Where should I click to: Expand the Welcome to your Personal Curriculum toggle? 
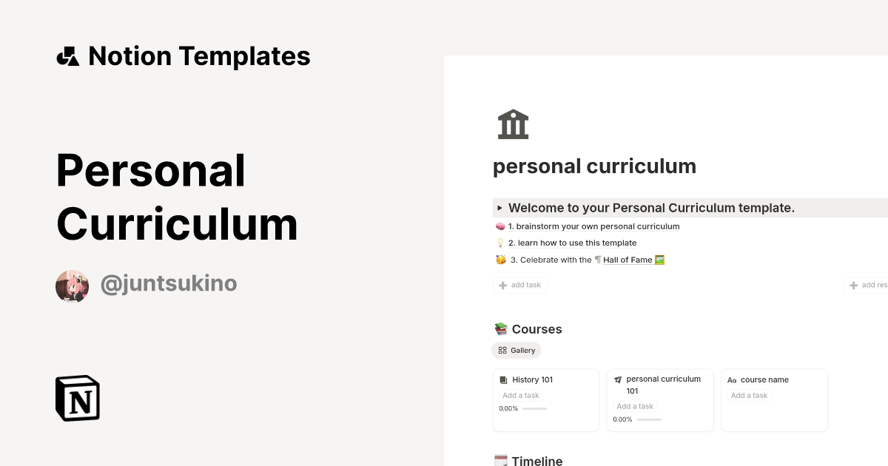coord(500,208)
